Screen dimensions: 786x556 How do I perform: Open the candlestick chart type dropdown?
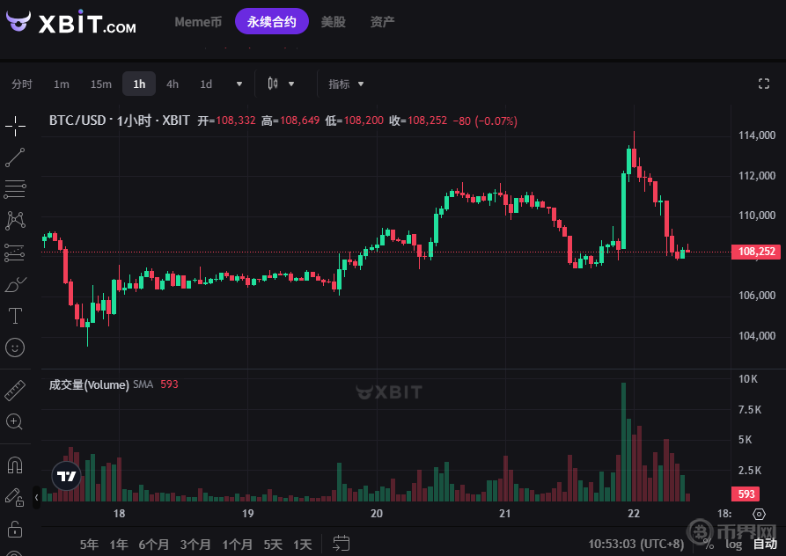[281, 84]
